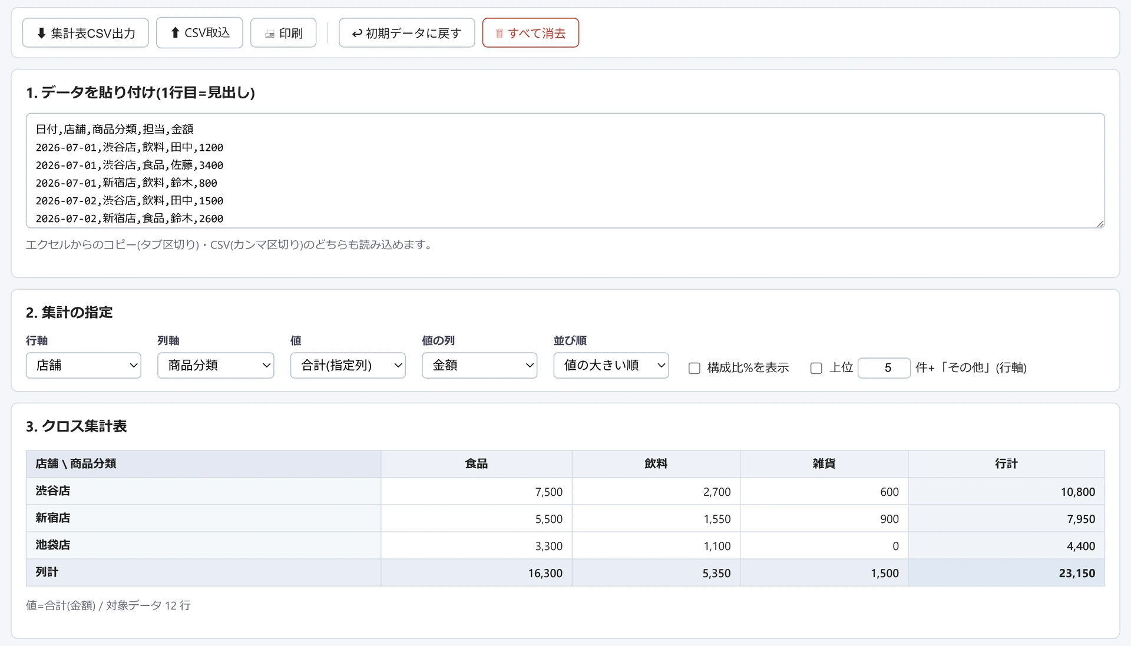
Task: Click the data line ending in 田中,1200
Action: 129,147
